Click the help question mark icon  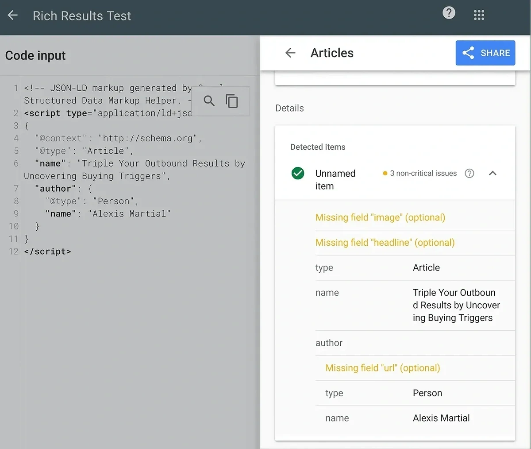(449, 13)
